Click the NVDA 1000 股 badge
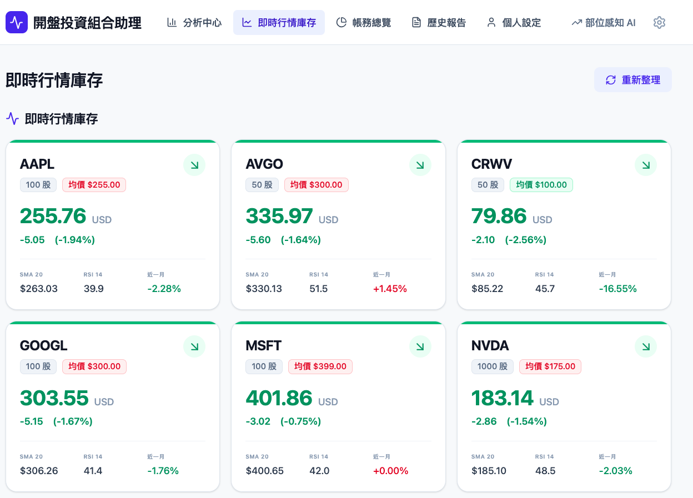 point(493,366)
